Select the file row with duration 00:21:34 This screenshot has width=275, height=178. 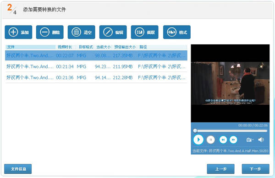(x=96, y=66)
